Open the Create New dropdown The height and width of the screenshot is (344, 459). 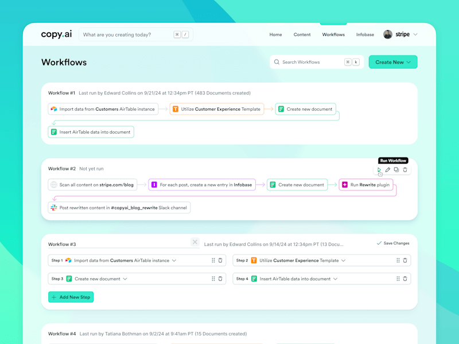(x=393, y=62)
